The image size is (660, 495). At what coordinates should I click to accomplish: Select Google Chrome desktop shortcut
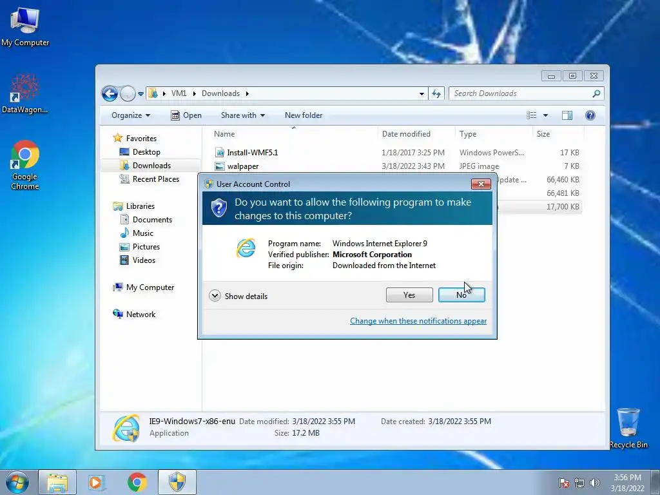click(25, 165)
